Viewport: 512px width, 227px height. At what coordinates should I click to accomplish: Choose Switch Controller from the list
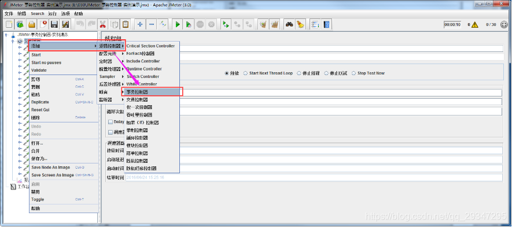pyautogui.click(x=152, y=77)
